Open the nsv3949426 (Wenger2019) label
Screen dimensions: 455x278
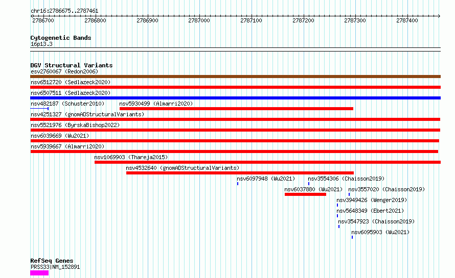coord(372,200)
